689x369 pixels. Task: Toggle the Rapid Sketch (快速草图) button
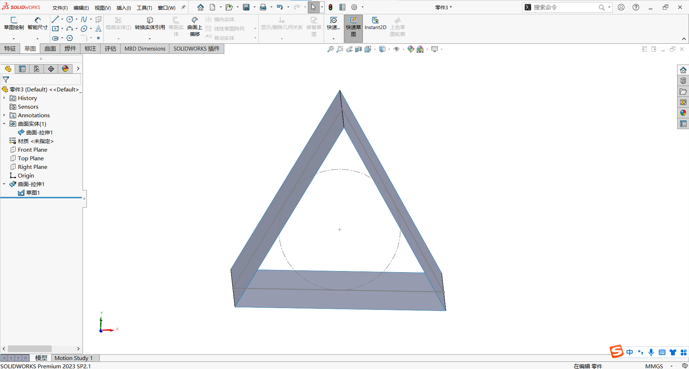click(x=353, y=27)
